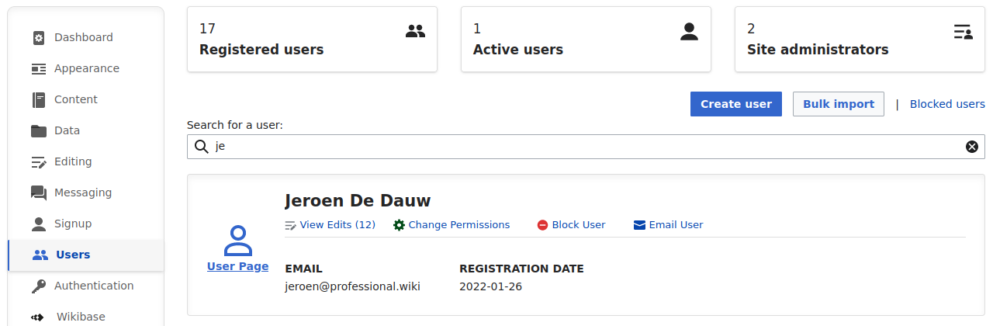The image size is (993, 326).
Task: Focus the user search input field
Action: [x=582, y=147]
